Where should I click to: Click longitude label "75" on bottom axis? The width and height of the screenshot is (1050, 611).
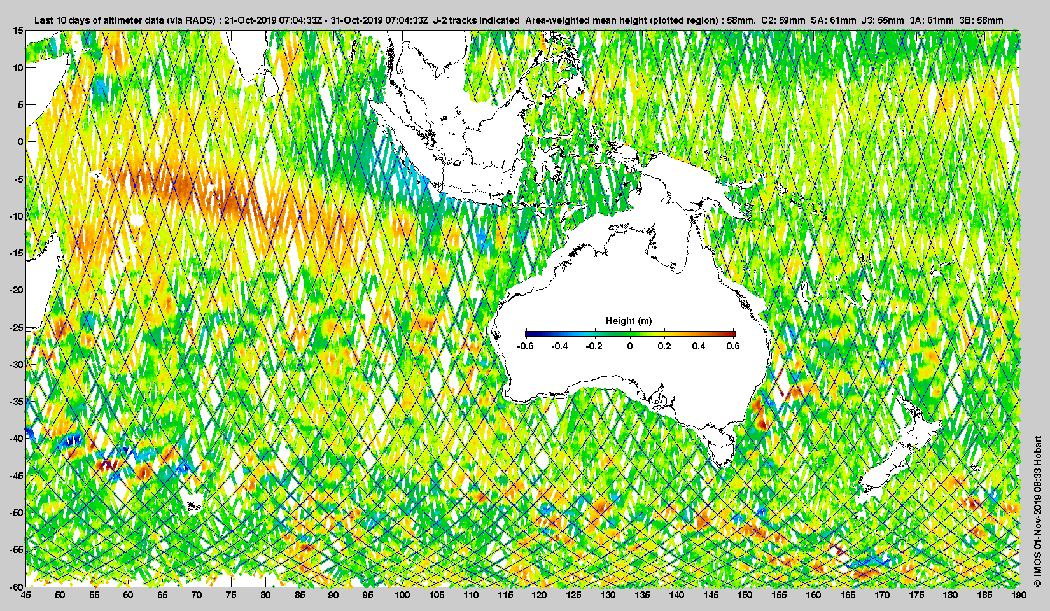(x=231, y=595)
